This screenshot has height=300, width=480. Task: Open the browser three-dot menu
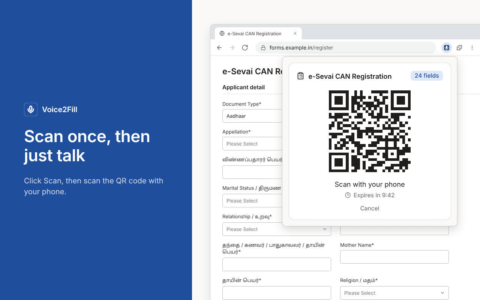(x=472, y=48)
